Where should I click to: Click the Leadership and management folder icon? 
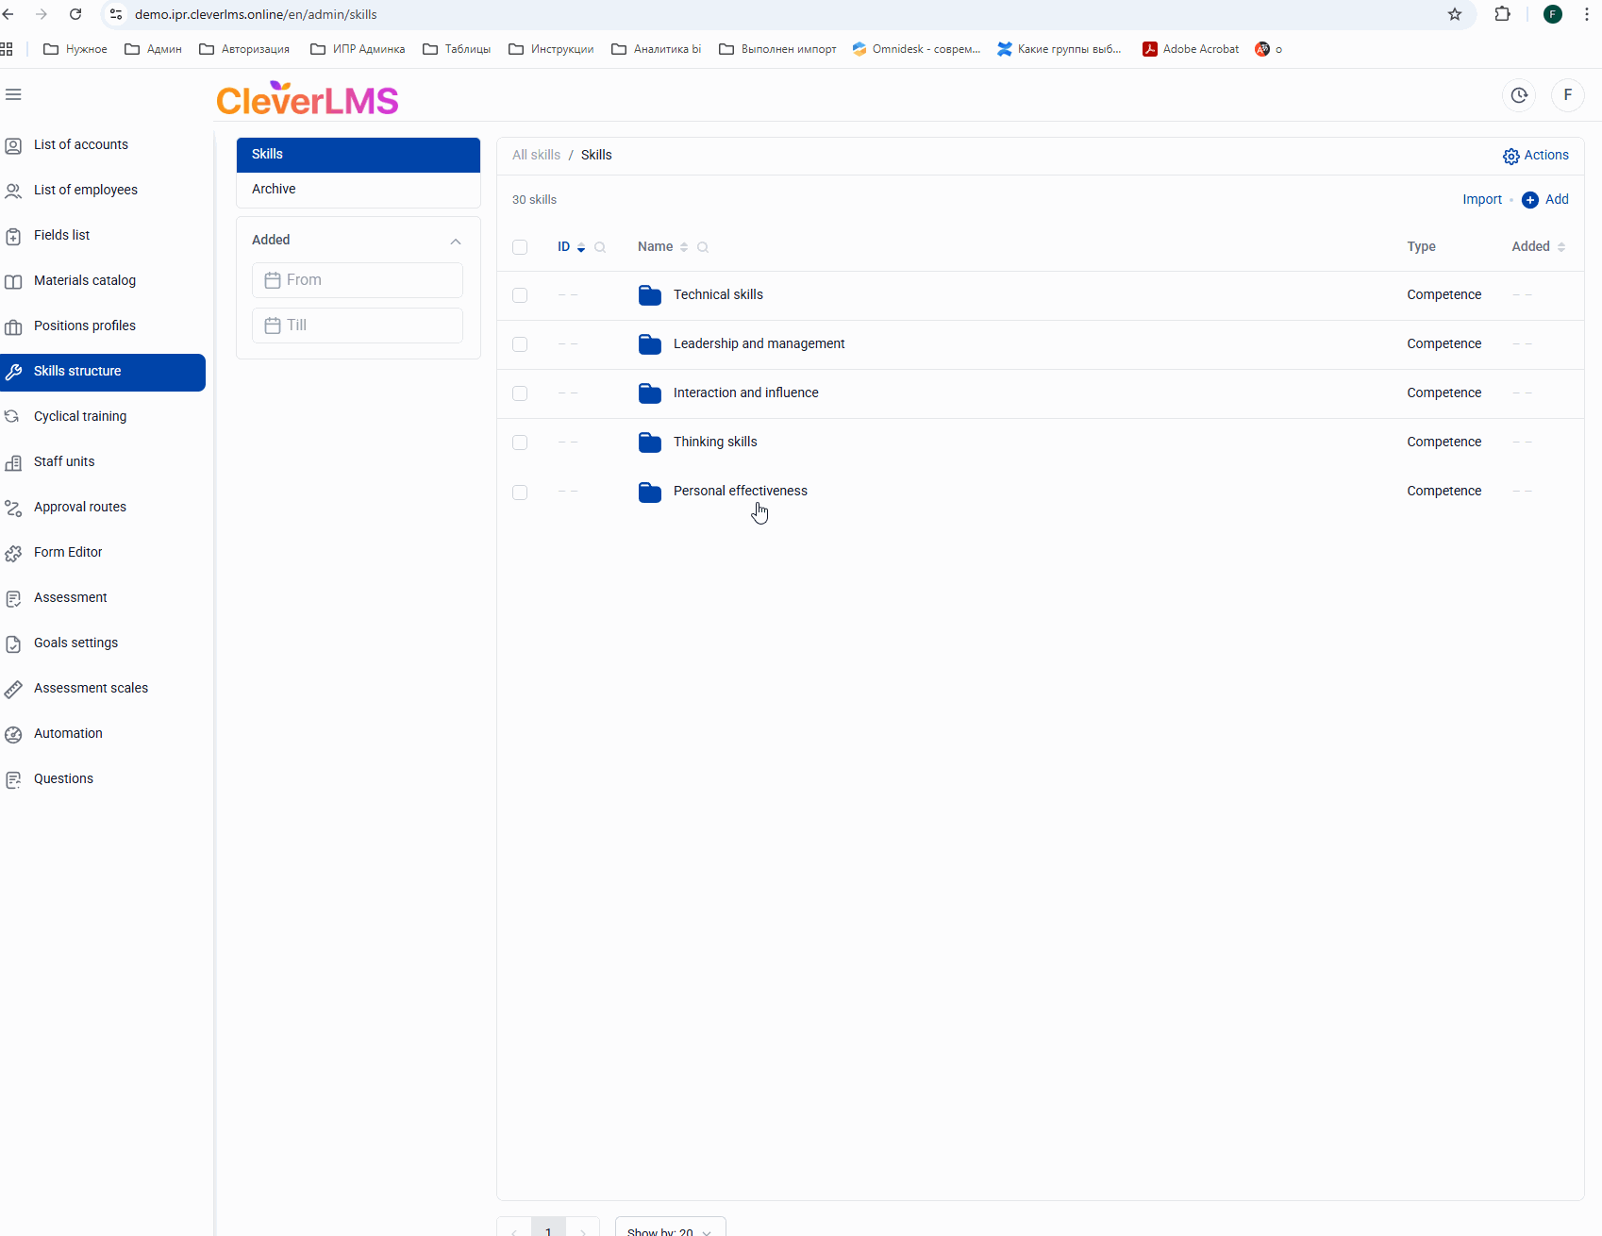(650, 344)
